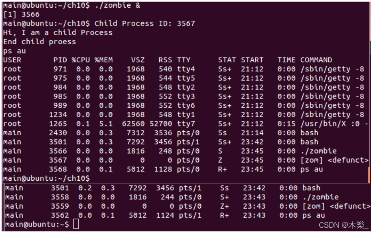Click 'Child Process ID: 3567' output

[145, 24]
